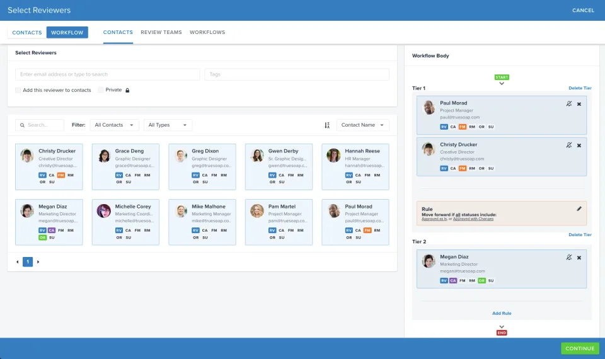The height and width of the screenshot is (359, 605).
Task: Select Greg Dixon contact card
Action: (x=202, y=167)
